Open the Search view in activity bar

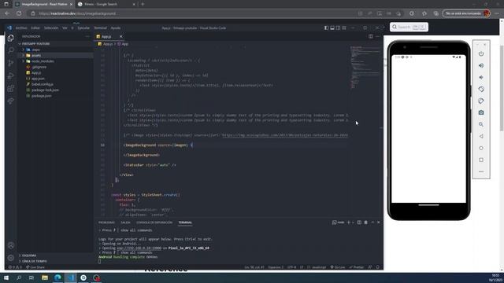pyautogui.click(x=10, y=50)
